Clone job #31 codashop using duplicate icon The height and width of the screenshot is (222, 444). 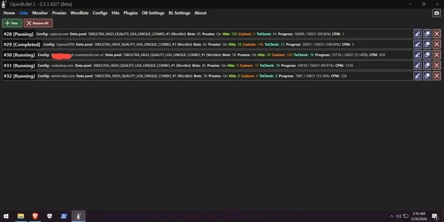click(x=427, y=65)
